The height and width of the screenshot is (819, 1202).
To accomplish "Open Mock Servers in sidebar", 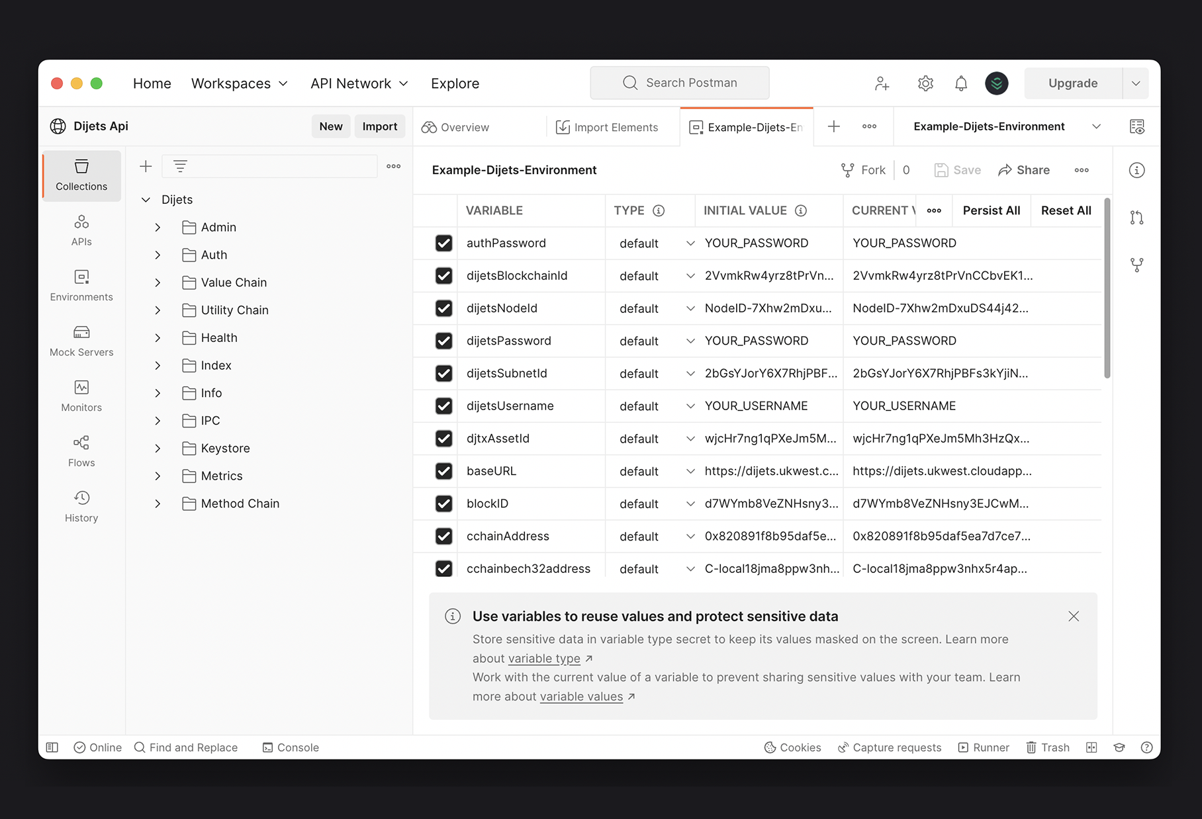I will pyautogui.click(x=81, y=340).
